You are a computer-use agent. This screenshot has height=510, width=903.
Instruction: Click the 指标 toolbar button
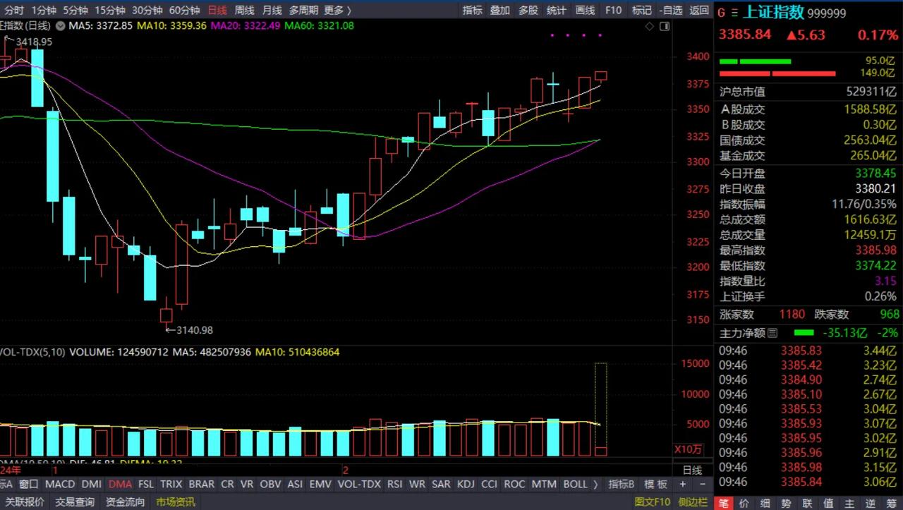click(473, 10)
